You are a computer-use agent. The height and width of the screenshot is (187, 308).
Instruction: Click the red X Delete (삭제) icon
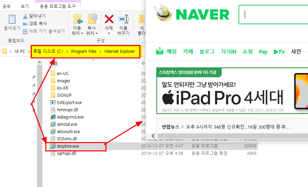click(x=109, y=19)
